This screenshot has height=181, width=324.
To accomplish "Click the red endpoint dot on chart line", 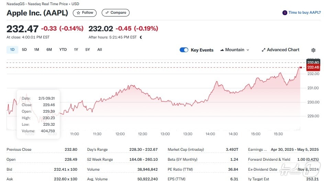I will tap(301, 67).
